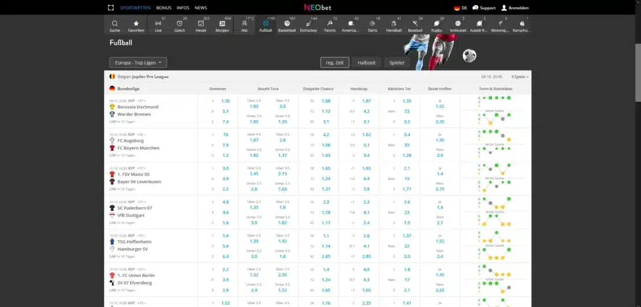The width and height of the screenshot is (641, 307).
Task: Select Handball sport icon
Action: point(394,24)
